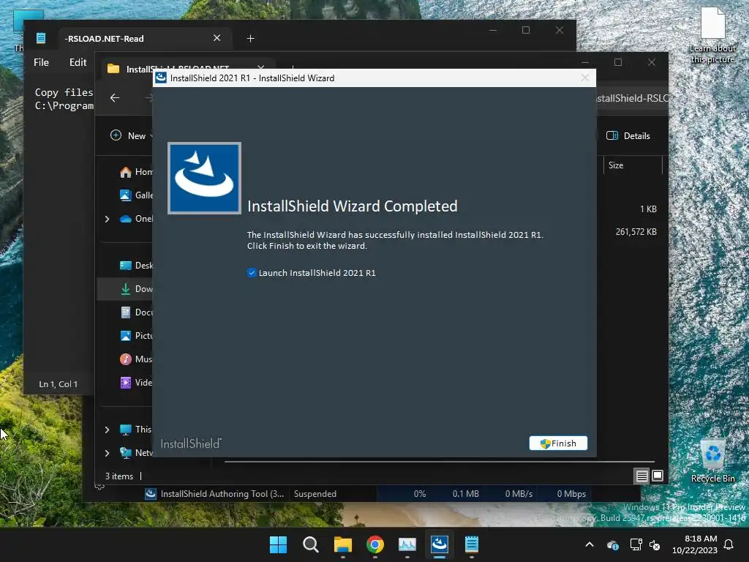Screen dimensions: 749x562
Task: Click the InstallShield logo image in the wizard
Action: coord(205,179)
